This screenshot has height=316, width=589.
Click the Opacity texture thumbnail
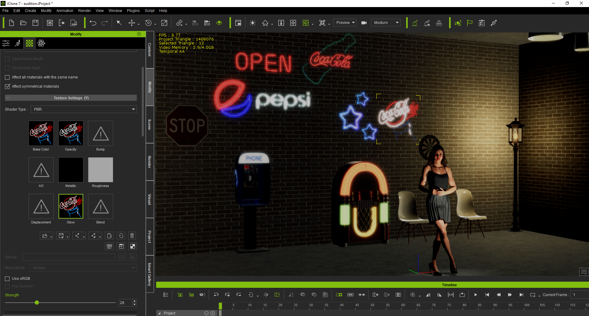pos(71,133)
